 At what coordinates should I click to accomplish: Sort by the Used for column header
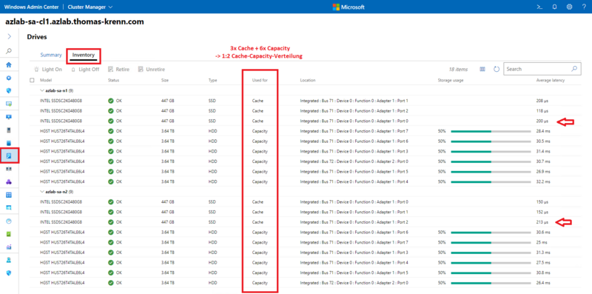[x=260, y=81]
